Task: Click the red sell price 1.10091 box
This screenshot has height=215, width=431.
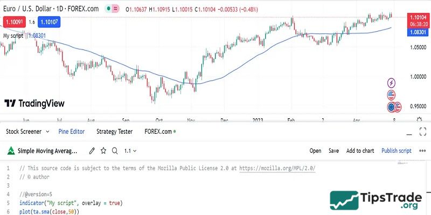Action: [13, 22]
